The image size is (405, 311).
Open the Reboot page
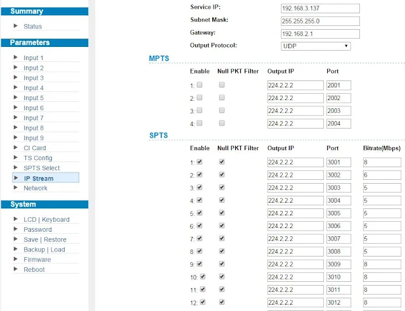click(x=34, y=269)
